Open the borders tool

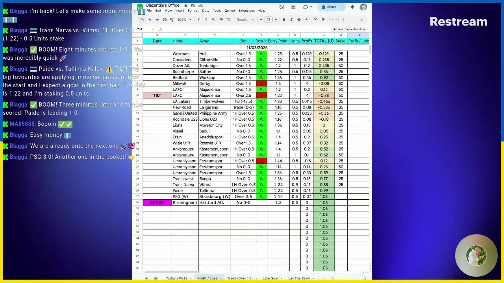(x=324, y=20)
